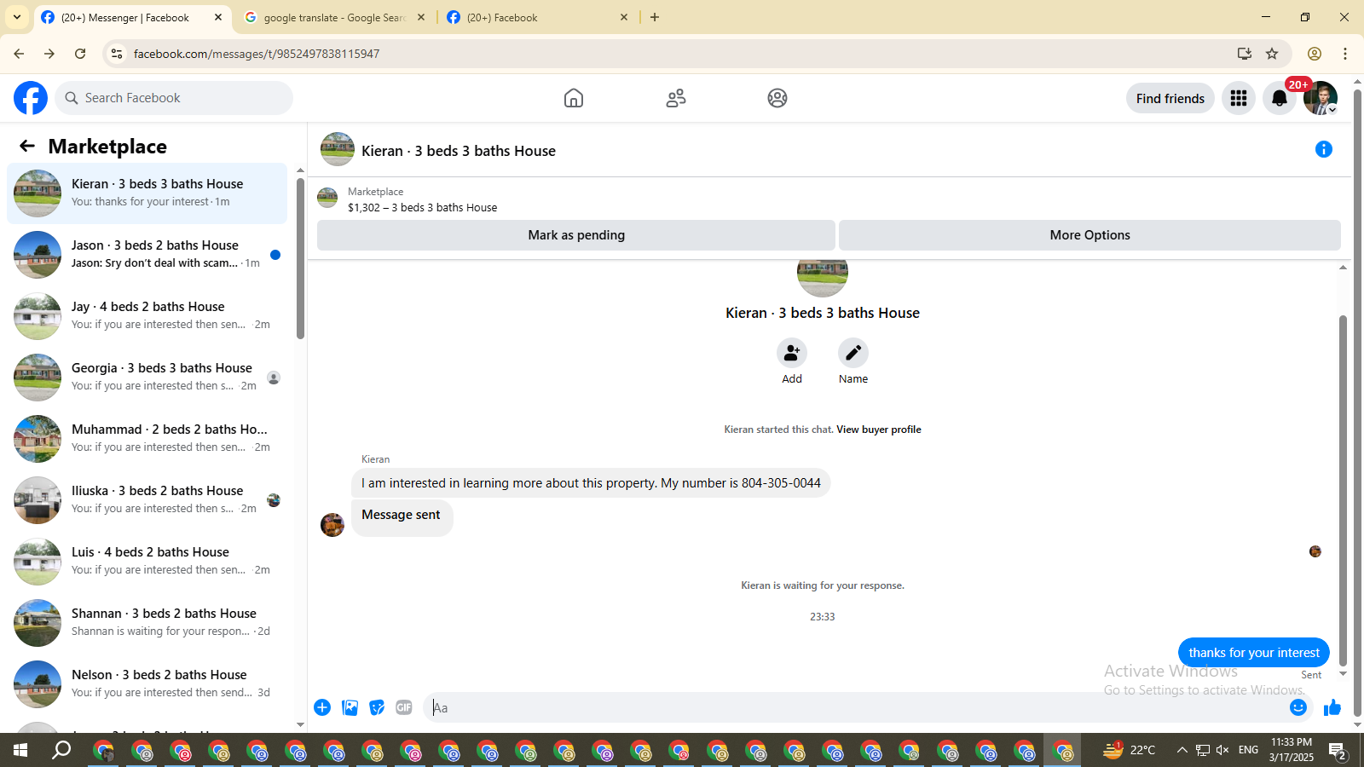Go to the Home feed icon
Viewport: 1364px width, 767px height.
pos(574,98)
